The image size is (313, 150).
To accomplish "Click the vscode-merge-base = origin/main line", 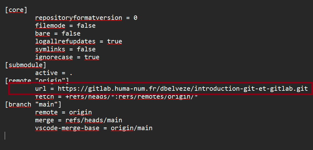I will coord(93,128).
